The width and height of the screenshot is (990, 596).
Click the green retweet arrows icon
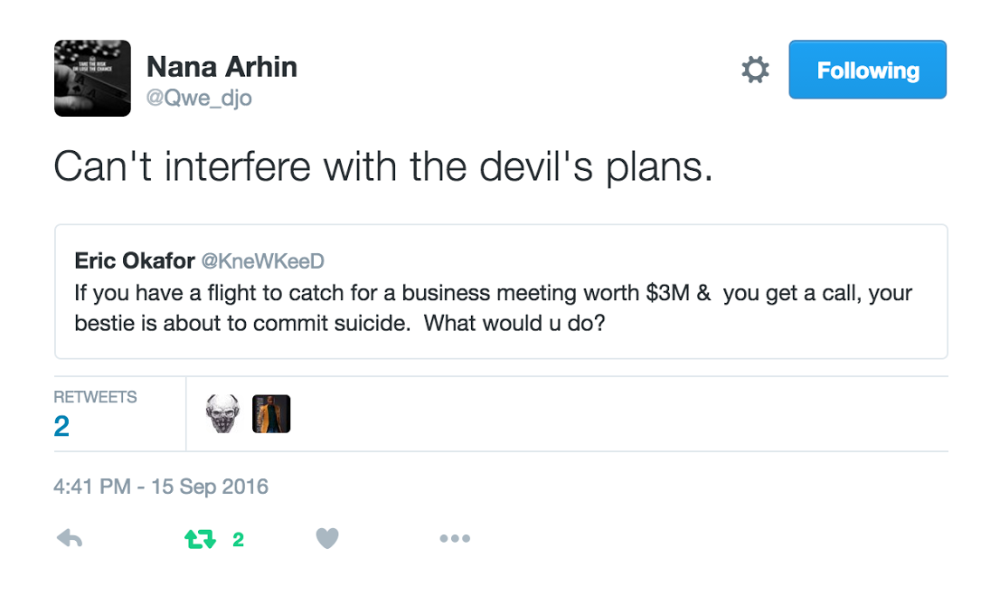[x=200, y=539]
